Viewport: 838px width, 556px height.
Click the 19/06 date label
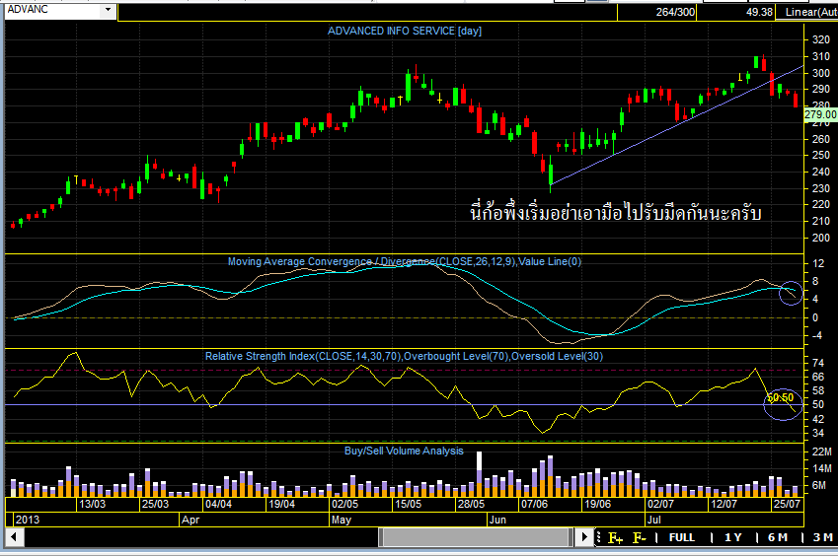[597, 504]
